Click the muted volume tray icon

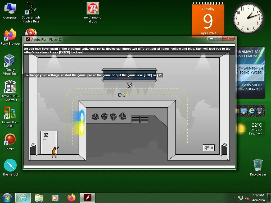click(x=247, y=198)
